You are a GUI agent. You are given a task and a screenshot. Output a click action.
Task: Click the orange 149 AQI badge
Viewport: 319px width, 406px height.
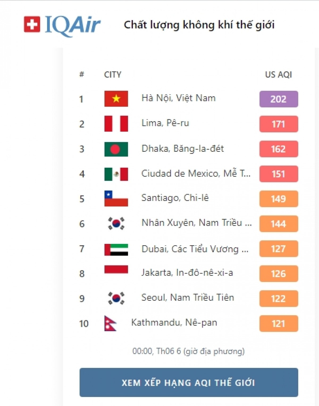pyautogui.click(x=279, y=199)
